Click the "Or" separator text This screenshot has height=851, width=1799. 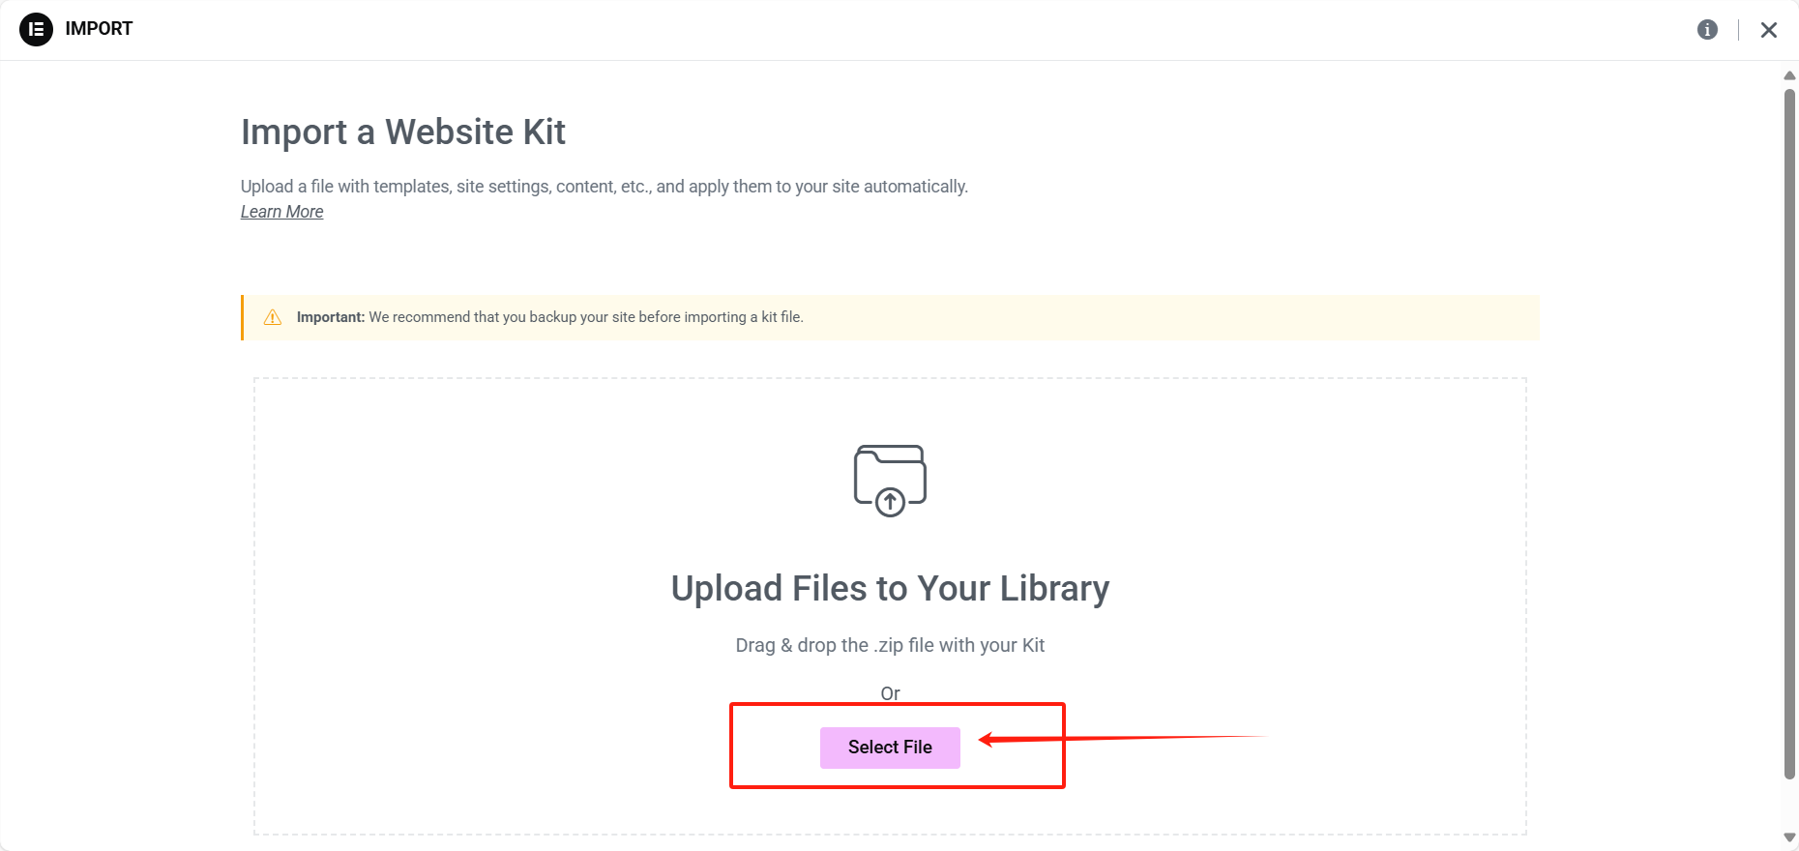point(890,693)
